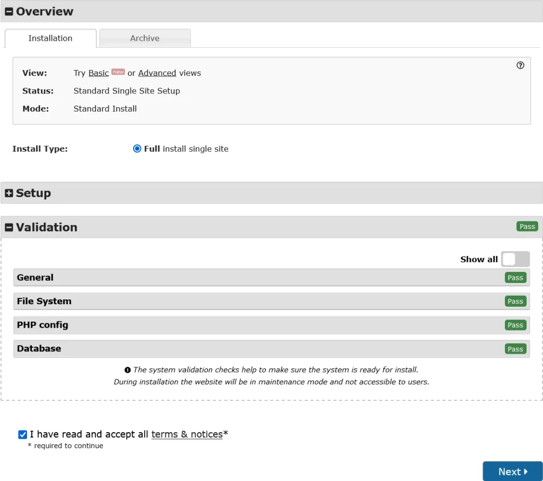Collapse the Validation section minus icon

point(9,227)
